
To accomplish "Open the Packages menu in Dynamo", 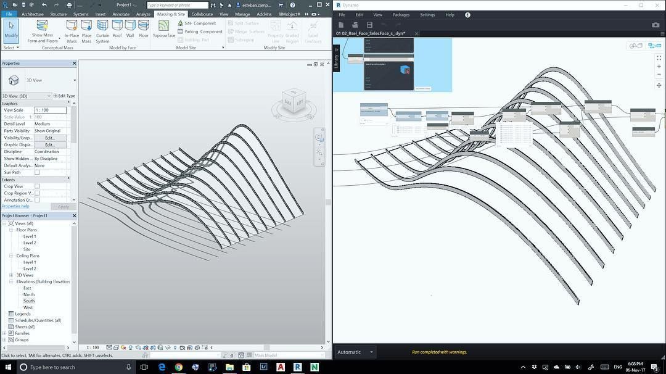I will pos(400,15).
